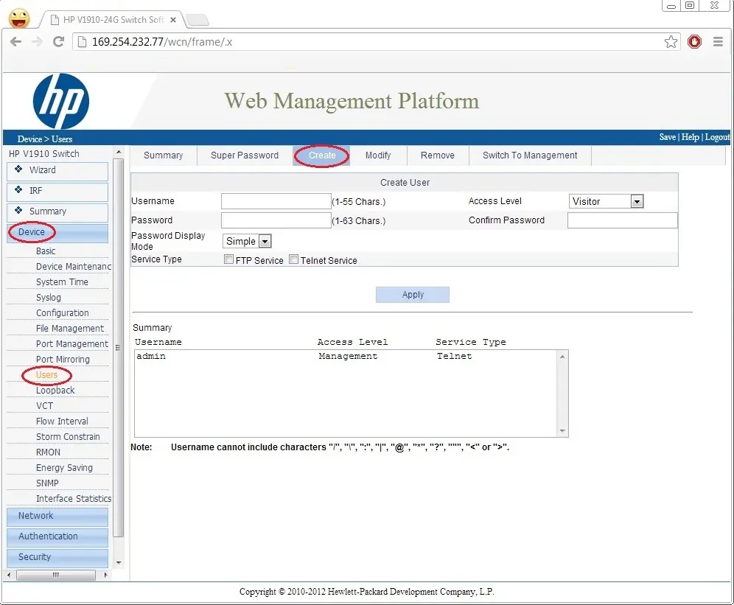734x605 pixels.
Task: Click the Help link
Action: [690, 137]
